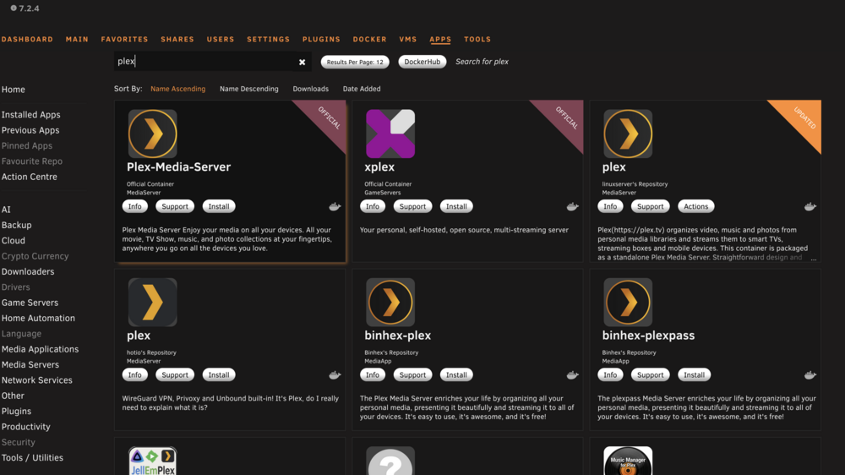Image resolution: width=845 pixels, height=475 pixels.
Task: Clear the plex search with the X
Action: 302,62
